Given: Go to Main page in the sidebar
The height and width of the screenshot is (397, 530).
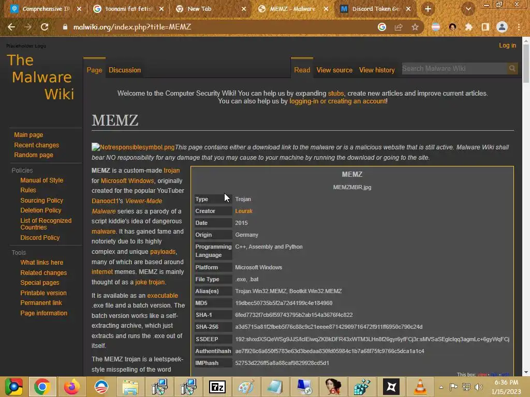Looking at the screenshot, I should tap(28, 135).
